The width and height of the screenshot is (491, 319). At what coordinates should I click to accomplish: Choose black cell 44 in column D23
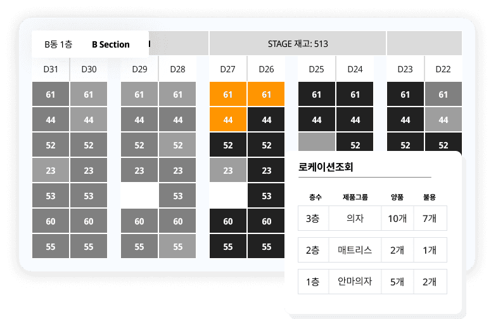(405, 119)
